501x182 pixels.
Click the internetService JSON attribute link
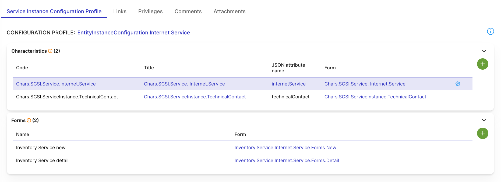(x=288, y=84)
